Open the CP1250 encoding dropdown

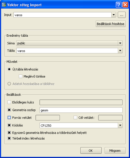tap(120, 125)
